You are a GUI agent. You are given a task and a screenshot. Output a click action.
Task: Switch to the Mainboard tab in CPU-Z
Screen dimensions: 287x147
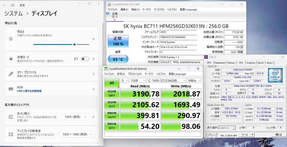220,63
